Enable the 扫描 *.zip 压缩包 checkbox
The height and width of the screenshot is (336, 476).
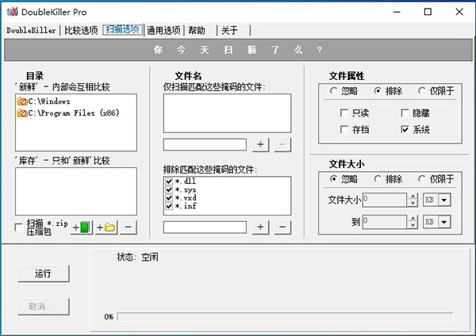click(x=19, y=228)
